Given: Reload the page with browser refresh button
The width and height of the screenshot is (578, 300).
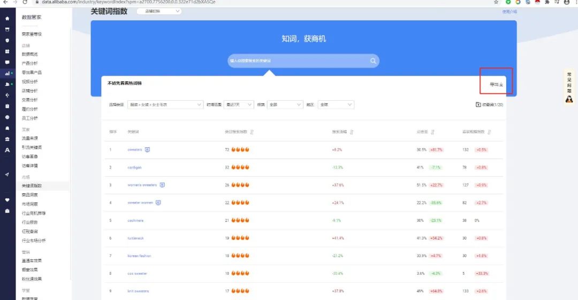Looking at the screenshot, I should pyautogui.click(x=25, y=2).
